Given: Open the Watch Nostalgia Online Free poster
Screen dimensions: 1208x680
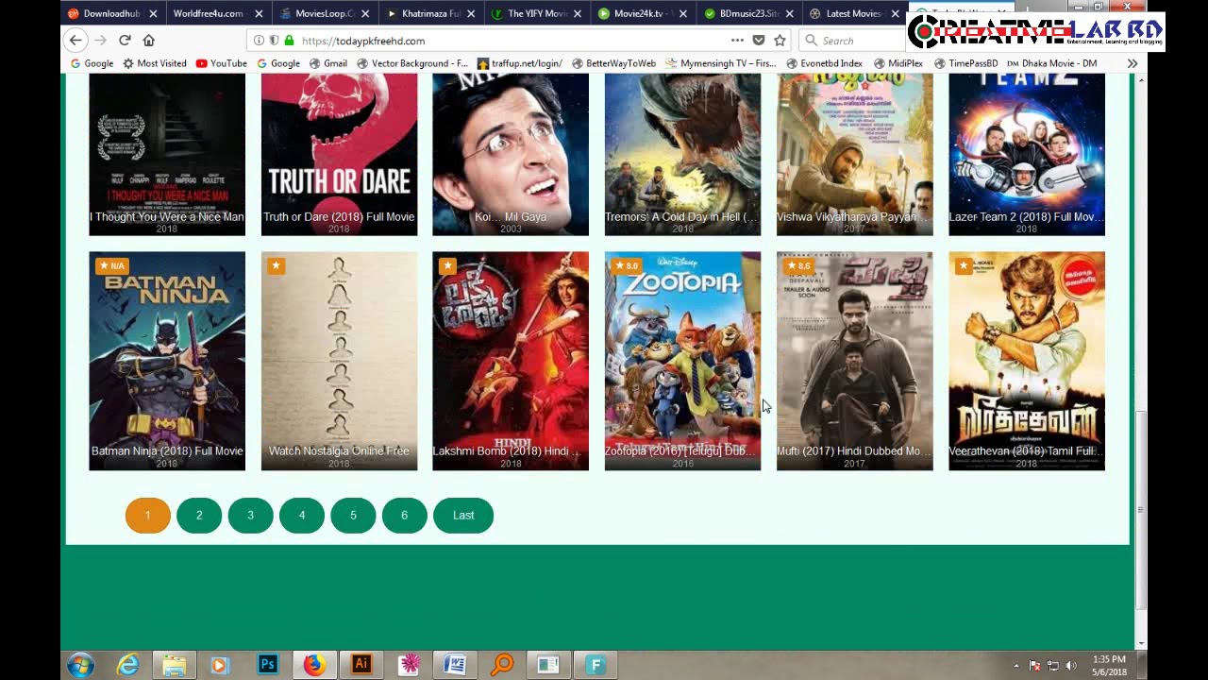Looking at the screenshot, I should pyautogui.click(x=339, y=361).
